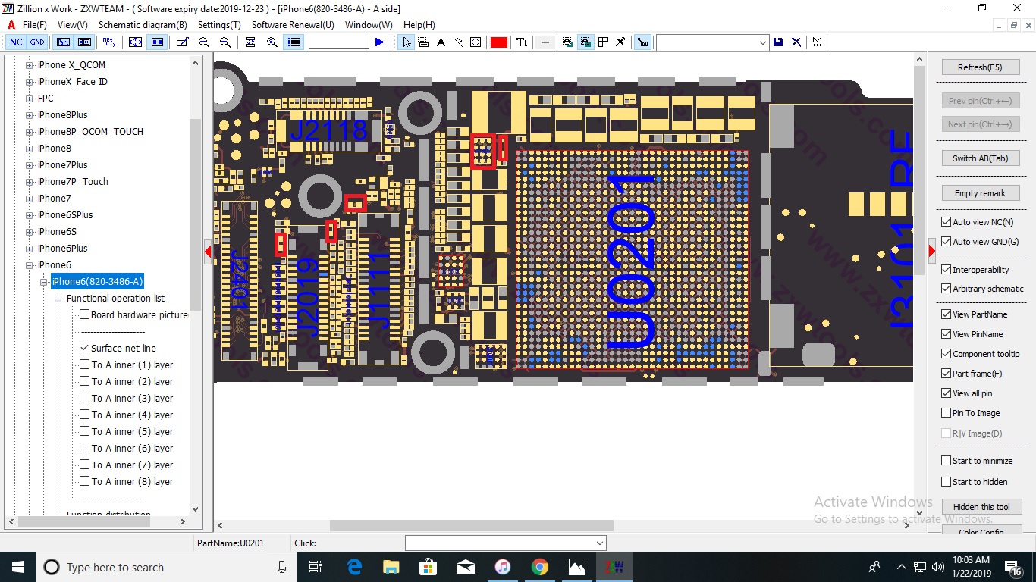Select the FPC tree item
The width and height of the screenshot is (1036, 582).
[46, 99]
